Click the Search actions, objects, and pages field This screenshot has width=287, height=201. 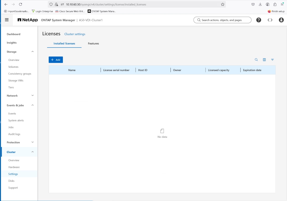click(222, 20)
